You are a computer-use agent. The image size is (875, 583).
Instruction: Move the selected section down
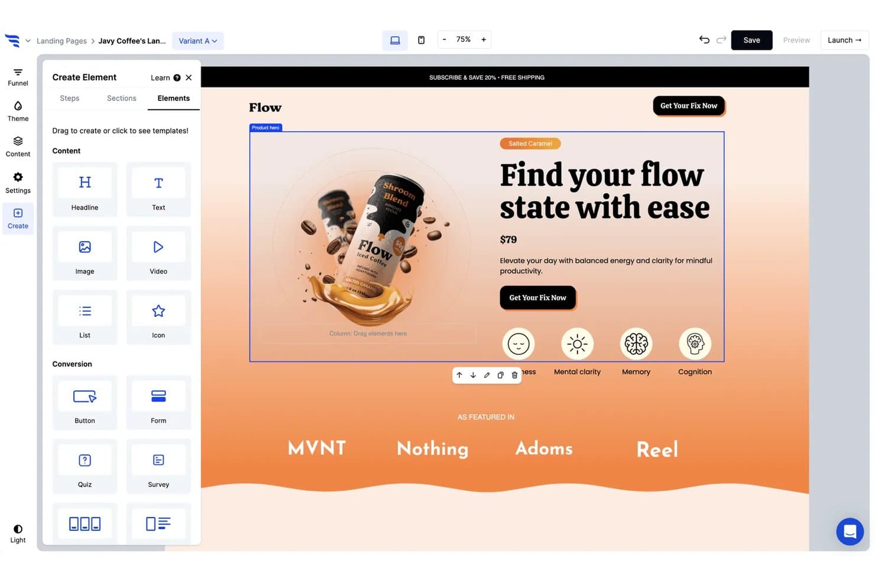click(x=473, y=375)
